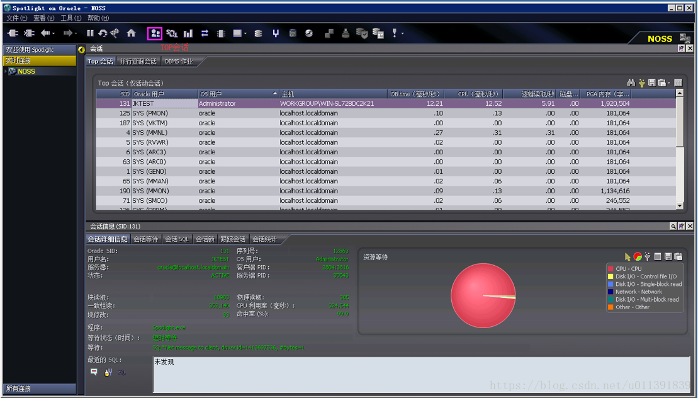Click the refresh arrow toolbar icon
This screenshot has width=698, height=398.
[x=103, y=33]
